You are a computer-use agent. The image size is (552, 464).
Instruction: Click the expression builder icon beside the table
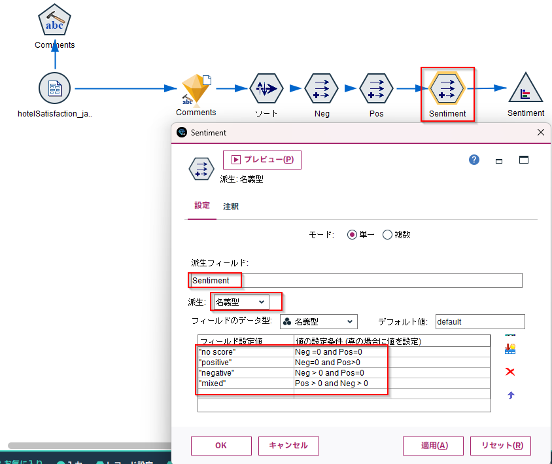point(510,349)
